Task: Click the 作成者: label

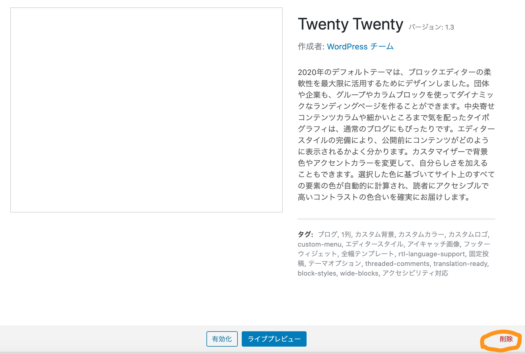Action: 311,46
